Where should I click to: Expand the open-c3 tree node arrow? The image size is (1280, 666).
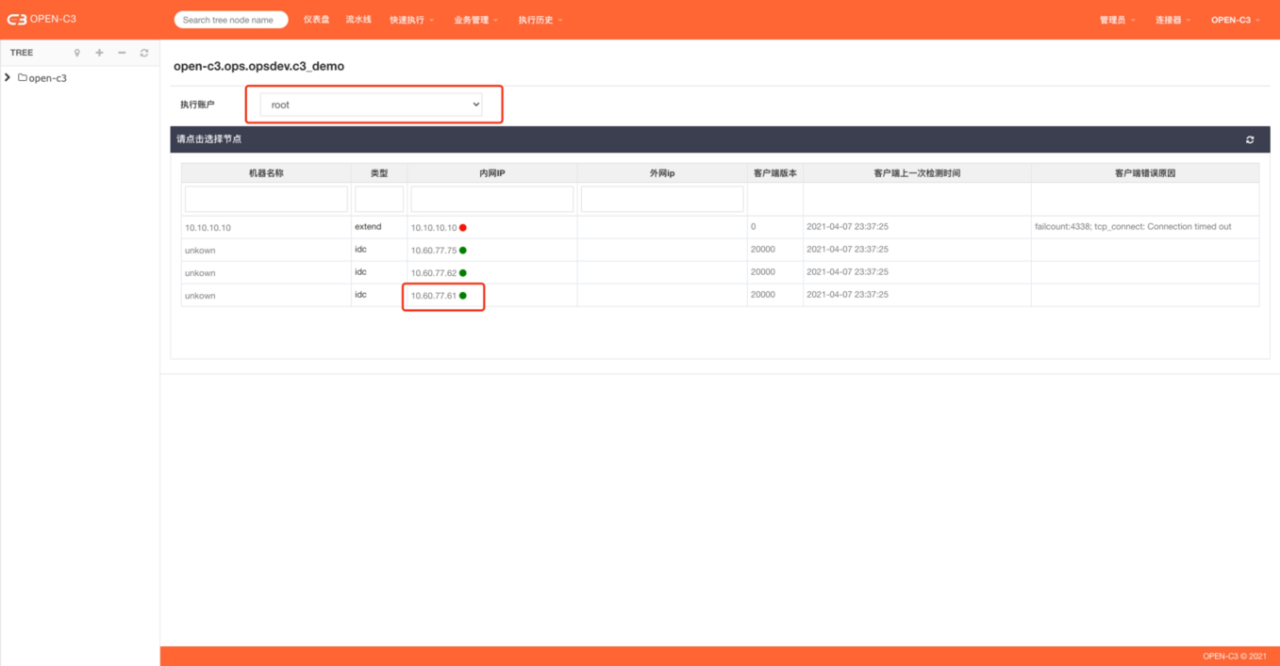coord(7,77)
